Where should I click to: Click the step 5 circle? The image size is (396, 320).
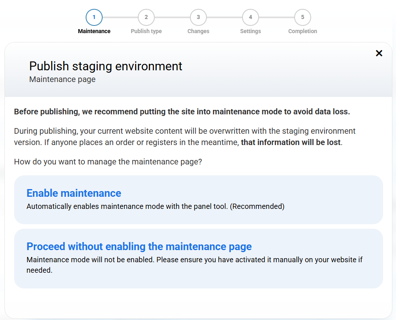point(303,17)
